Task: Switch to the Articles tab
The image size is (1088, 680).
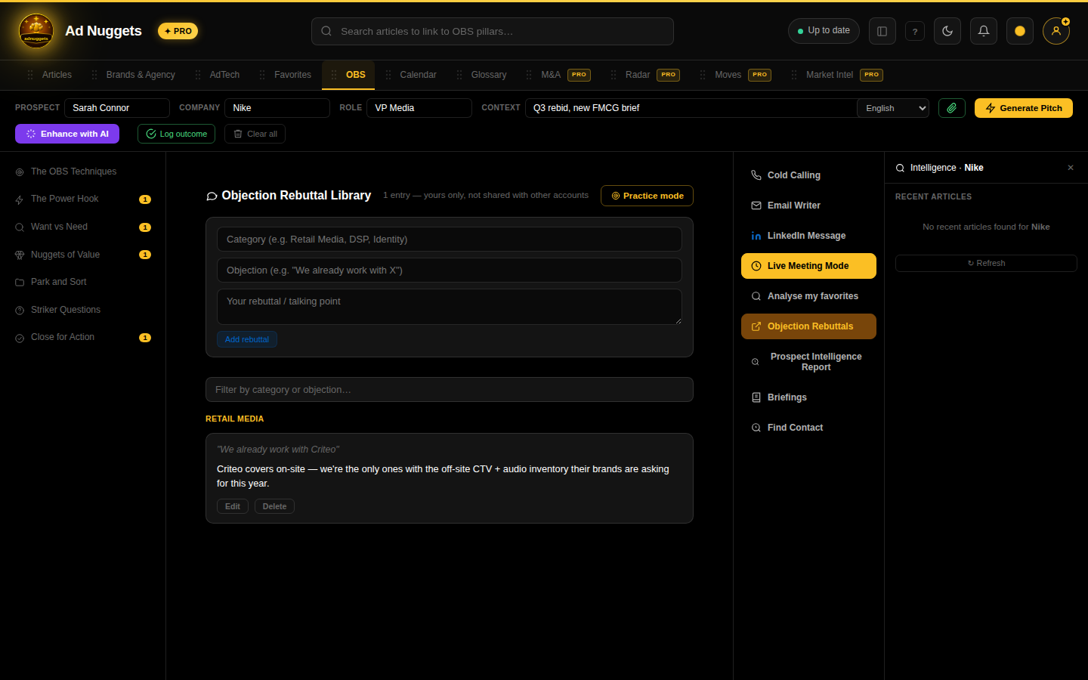Action: (x=49, y=75)
